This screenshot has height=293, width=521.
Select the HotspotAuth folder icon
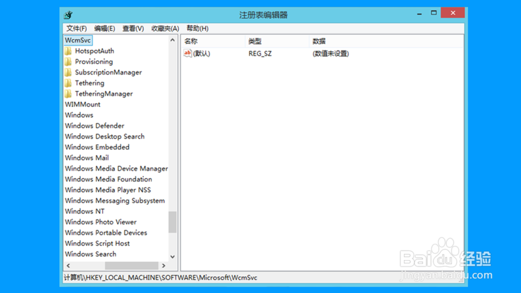[68, 51]
